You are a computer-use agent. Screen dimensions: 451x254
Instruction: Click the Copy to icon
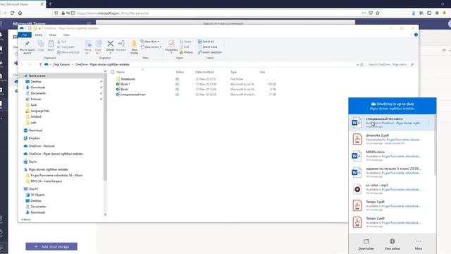click(99, 47)
